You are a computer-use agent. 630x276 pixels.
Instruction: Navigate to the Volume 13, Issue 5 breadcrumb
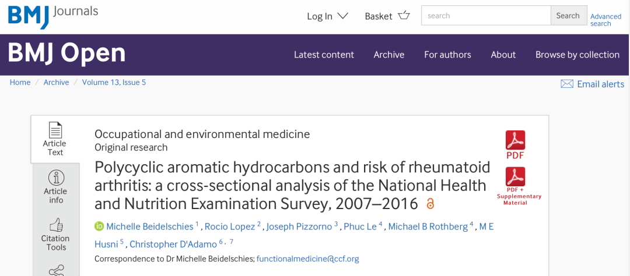(x=114, y=82)
